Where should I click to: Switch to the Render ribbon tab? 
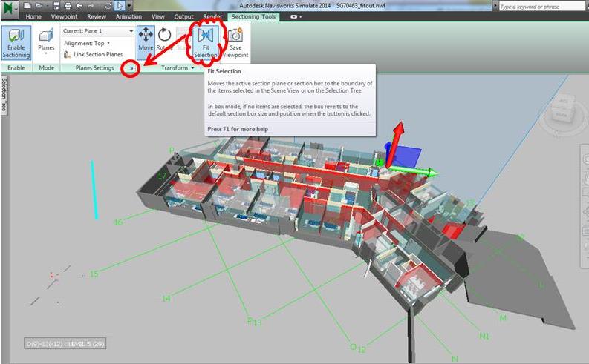coord(212,17)
